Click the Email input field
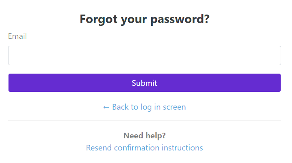The image size is (292, 163). point(144,55)
